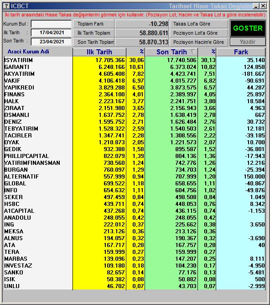
Task: Click the Yazdir print button
Action: (248, 42)
